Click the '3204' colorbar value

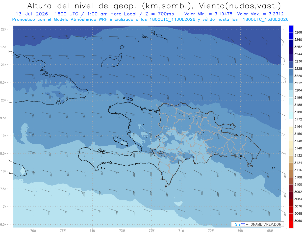tap(298, 90)
